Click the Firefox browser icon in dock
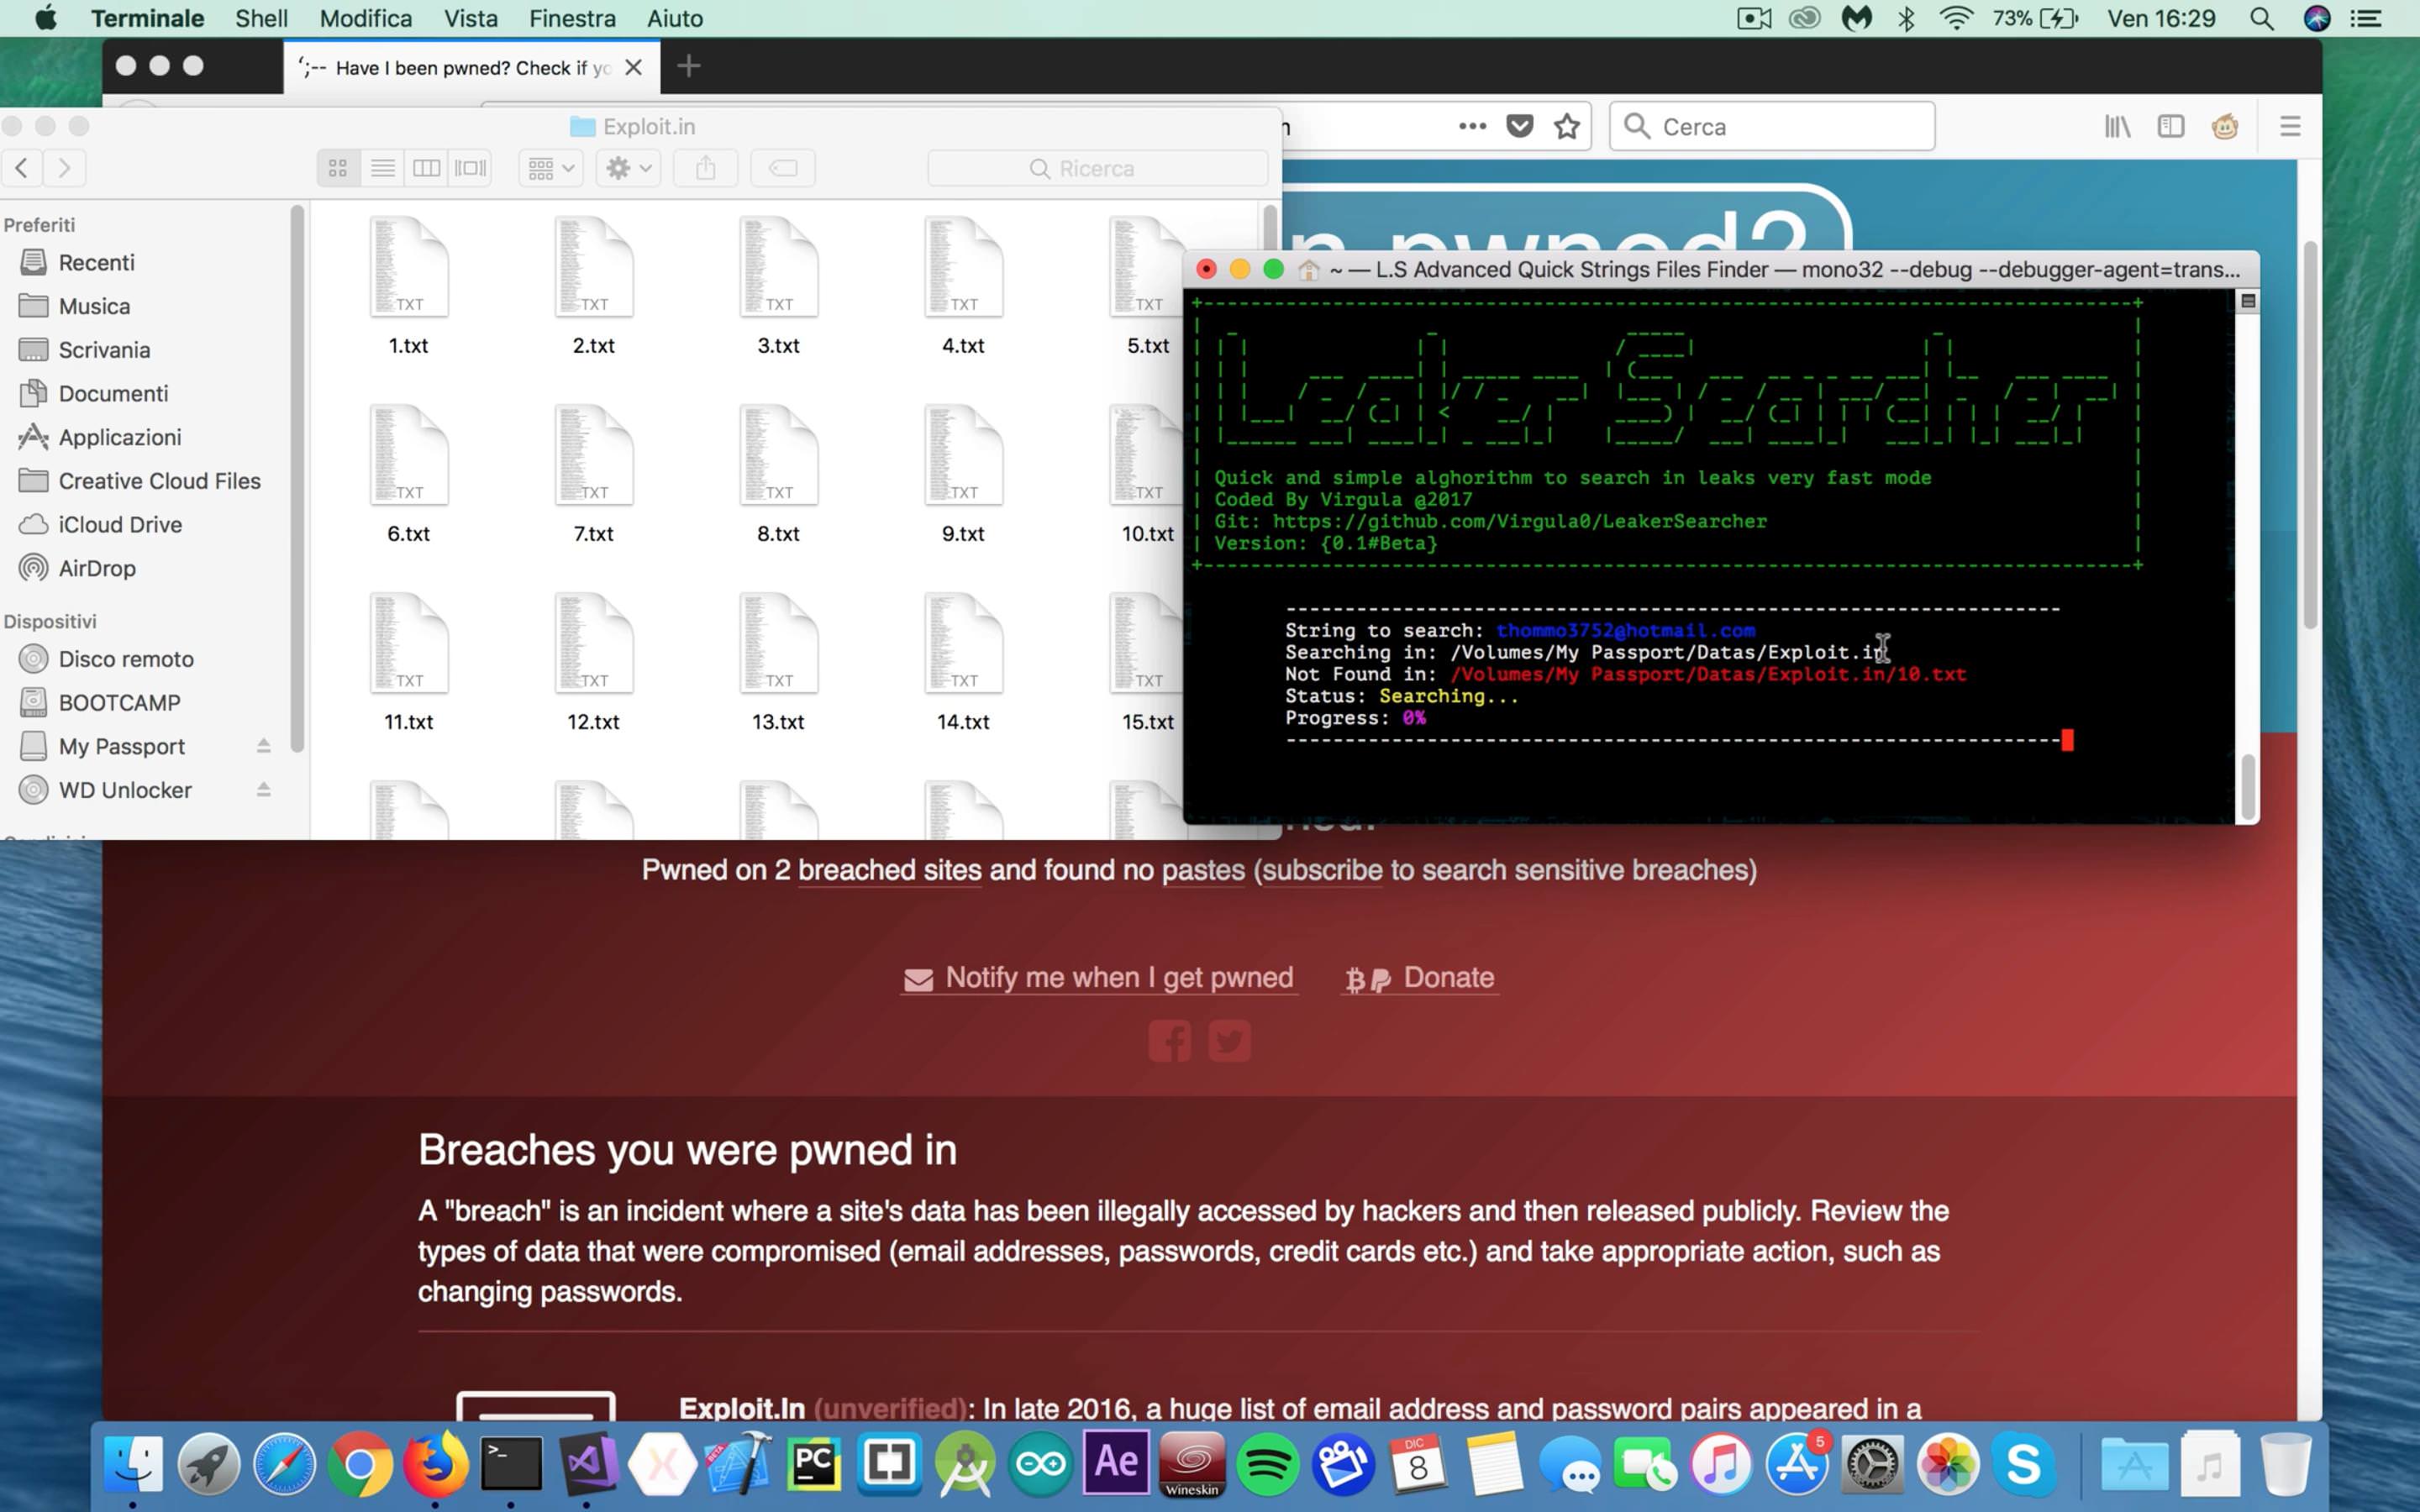The height and width of the screenshot is (1512, 2420). click(435, 1463)
